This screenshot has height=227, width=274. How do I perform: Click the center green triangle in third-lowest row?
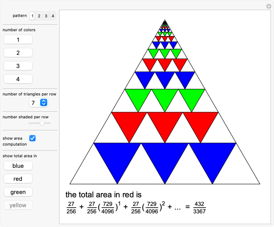165,98
